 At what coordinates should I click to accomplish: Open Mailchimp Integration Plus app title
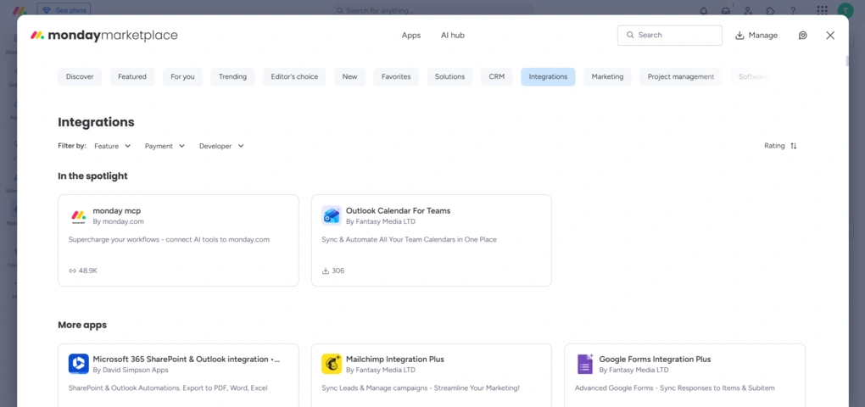coord(395,359)
